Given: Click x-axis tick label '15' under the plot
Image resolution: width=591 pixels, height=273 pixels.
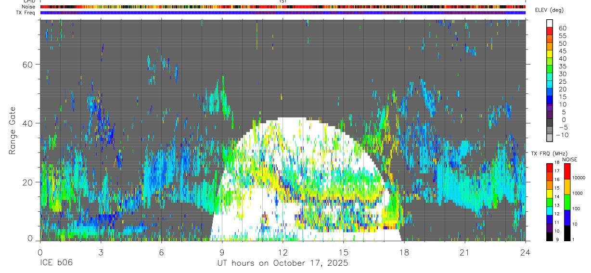Looking at the screenshot, I should [344, 252].
